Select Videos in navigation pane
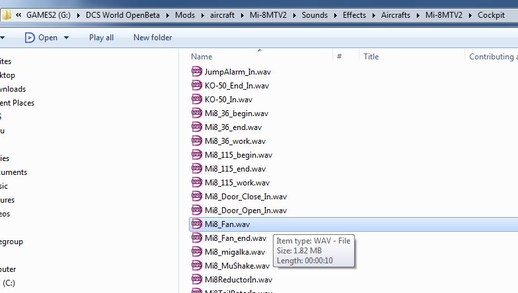Screen dimensions: 518x293 tap(5, 214)
